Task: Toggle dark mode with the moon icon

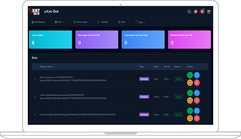Action: pyautogui.click(x=189, y=12)
